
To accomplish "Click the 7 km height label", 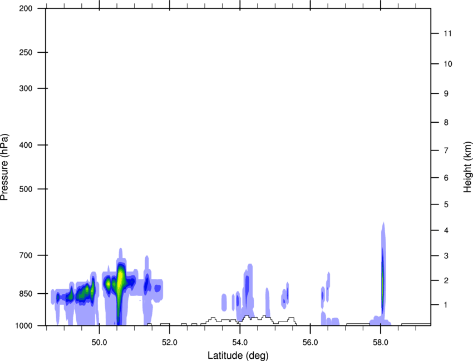I will (446, 151).
